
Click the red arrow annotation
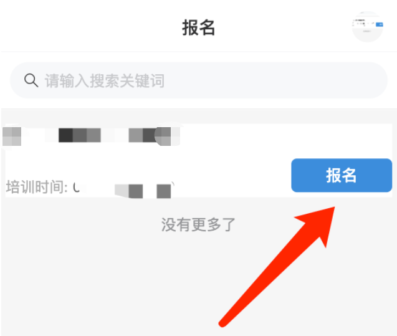[x=277, y=267]
